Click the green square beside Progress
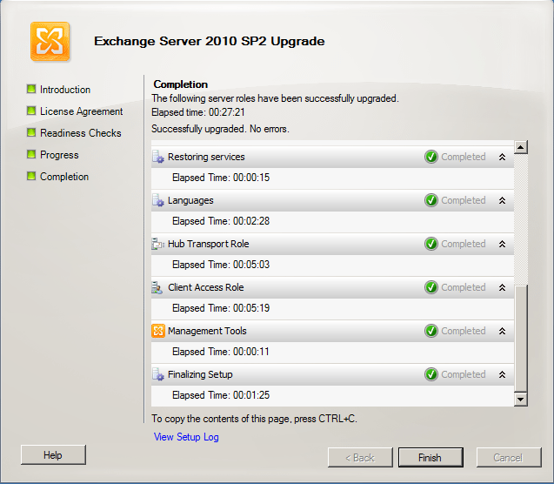This screenshot has width=554, height=484. click(x=31, y=154)
